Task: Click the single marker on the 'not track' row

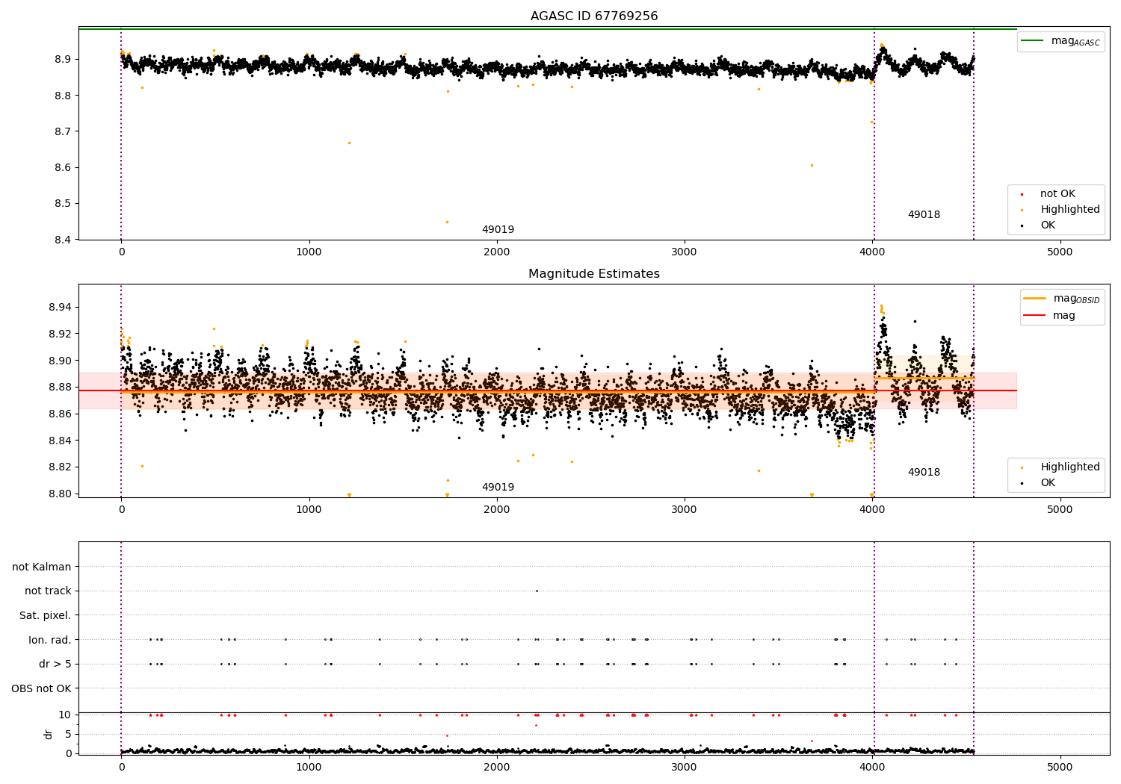Action: 537,591
